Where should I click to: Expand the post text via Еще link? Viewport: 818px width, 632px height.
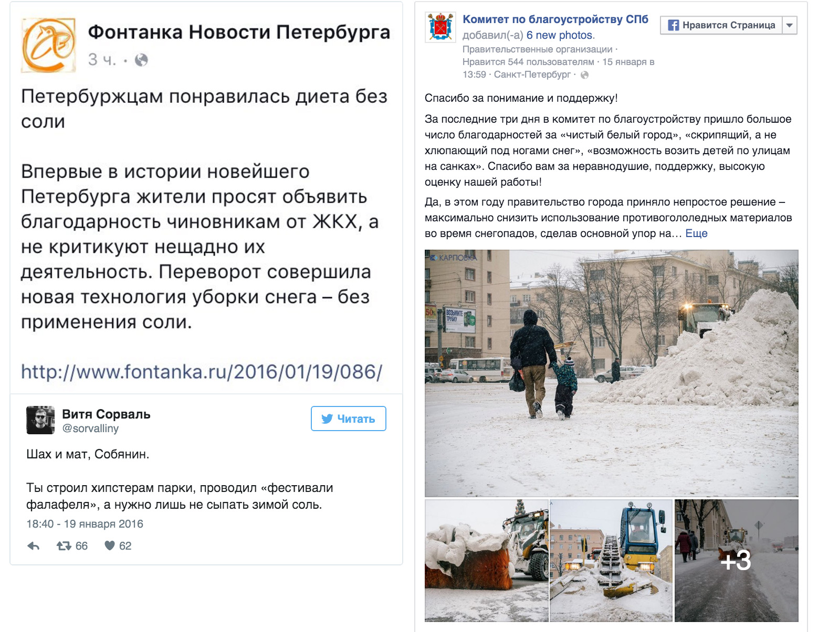pyautogui.click(x=697, y=233)
